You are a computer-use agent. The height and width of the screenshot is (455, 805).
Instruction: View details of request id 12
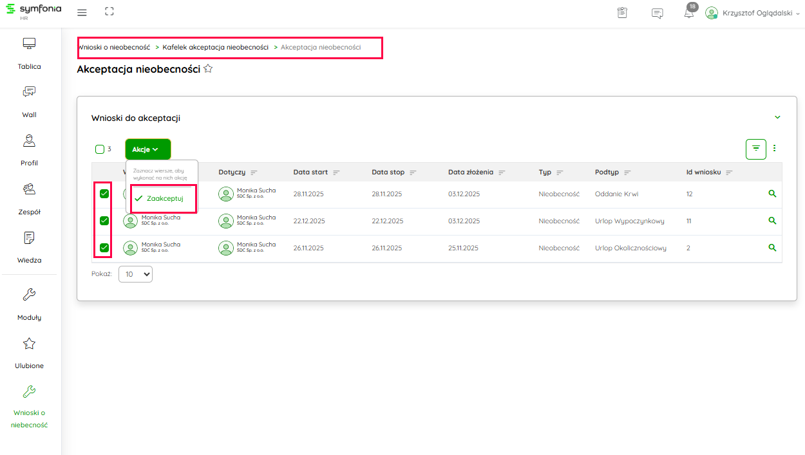coord(772,194)
